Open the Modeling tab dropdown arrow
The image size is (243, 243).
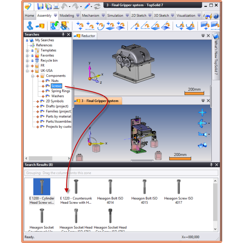point(78,15)
